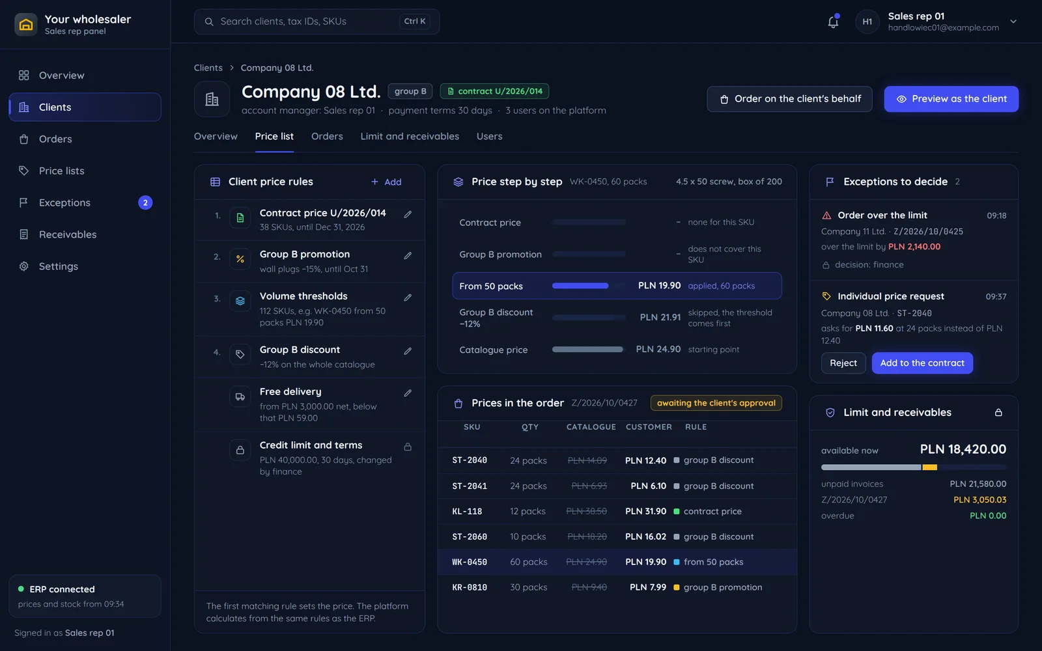The height and width of the screenshot is (651, 1042).
Task: Add a new client price rule
Action: [386, 182]
